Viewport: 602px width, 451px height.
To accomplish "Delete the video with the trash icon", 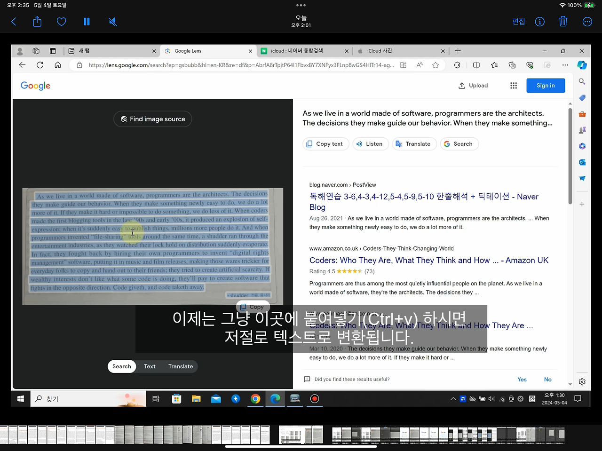I will (x=563, y=22).
